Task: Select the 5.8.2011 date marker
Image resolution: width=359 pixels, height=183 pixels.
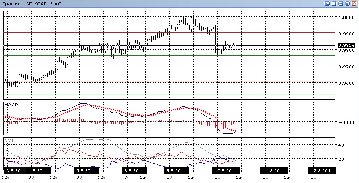Action: (x=86, y=170)
